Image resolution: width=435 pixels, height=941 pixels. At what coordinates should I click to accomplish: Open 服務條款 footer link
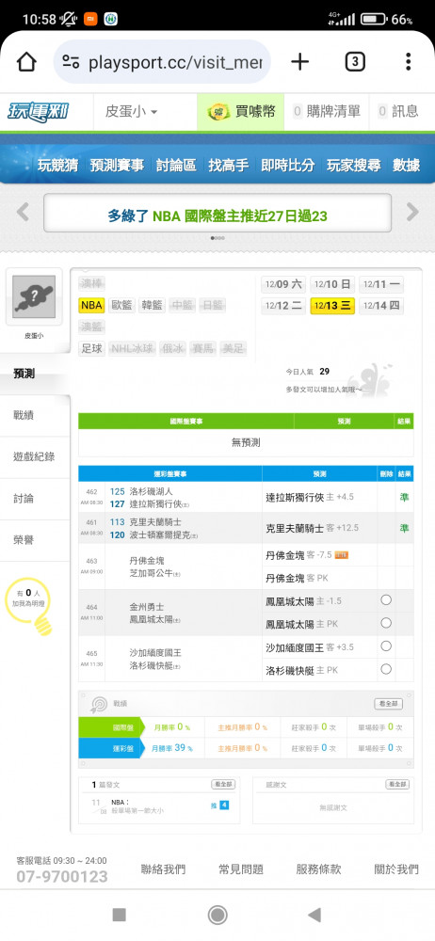(318, 869)
